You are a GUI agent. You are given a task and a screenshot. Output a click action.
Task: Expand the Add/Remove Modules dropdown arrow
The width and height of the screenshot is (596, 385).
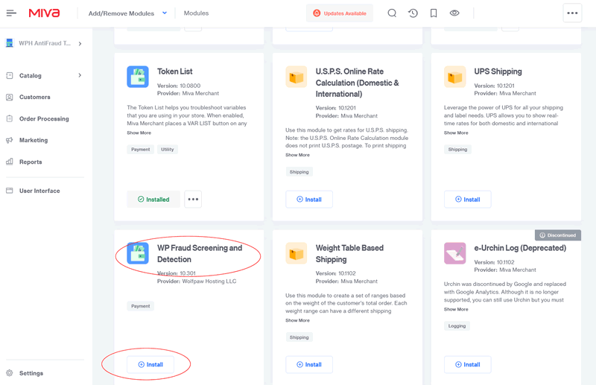point(165,13)
